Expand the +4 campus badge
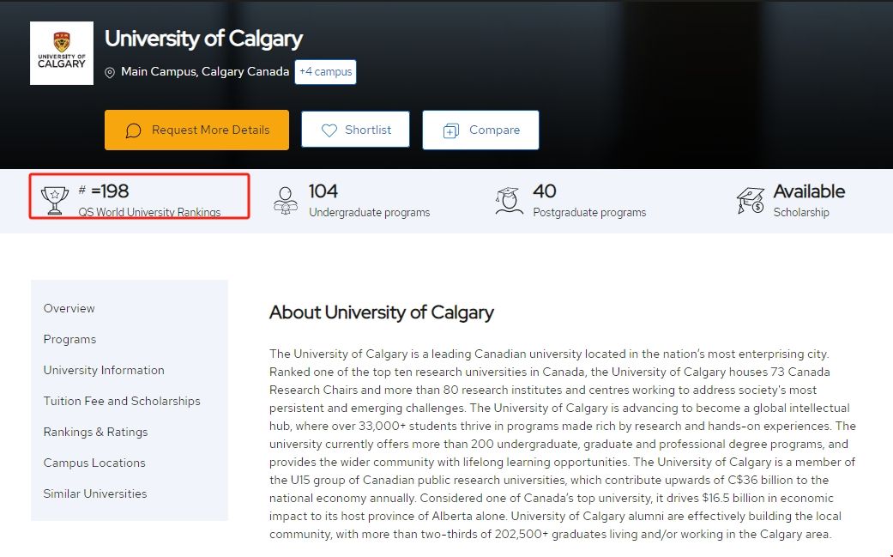The width and height of the screenshot is (893, 557). point(325,72)
